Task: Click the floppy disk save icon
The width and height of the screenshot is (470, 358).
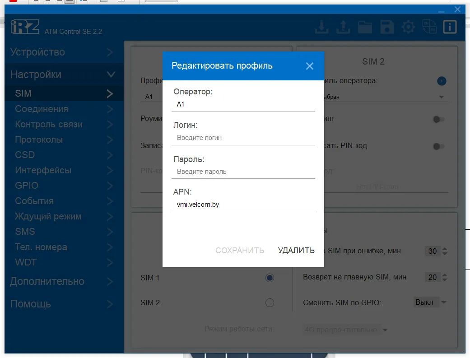Action: point(387,27)
